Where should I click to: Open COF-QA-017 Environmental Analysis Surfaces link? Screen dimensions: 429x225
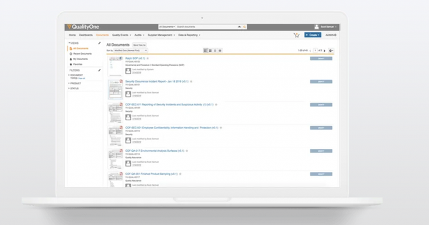coord(155,151)
